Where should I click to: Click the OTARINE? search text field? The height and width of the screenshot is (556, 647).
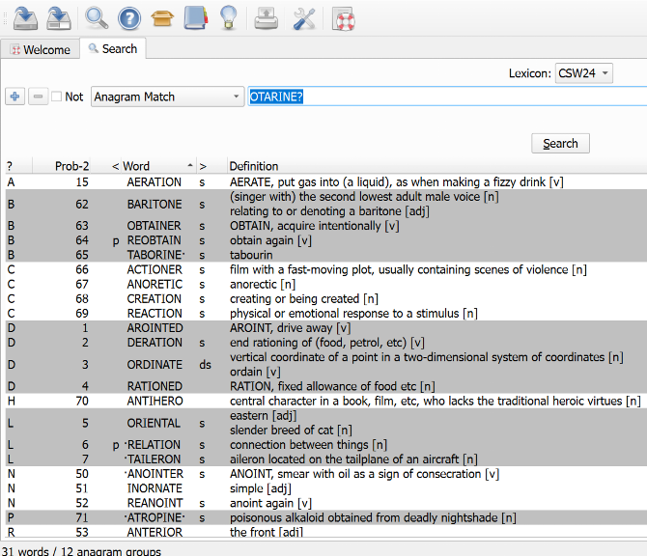click(444, 97)
